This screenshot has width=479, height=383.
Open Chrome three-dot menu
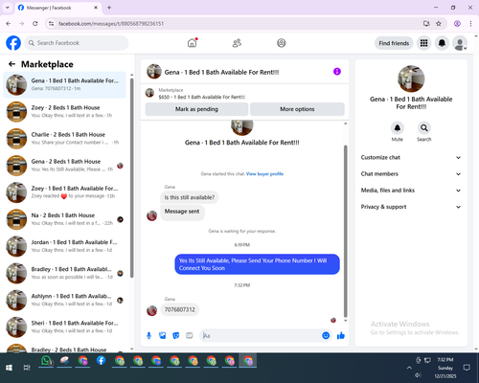tap(470, 24)
